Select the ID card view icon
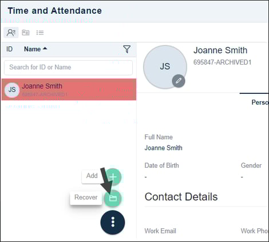Image resolution: width=269 pixels, height=242 pixels. (x=26, y=33)
